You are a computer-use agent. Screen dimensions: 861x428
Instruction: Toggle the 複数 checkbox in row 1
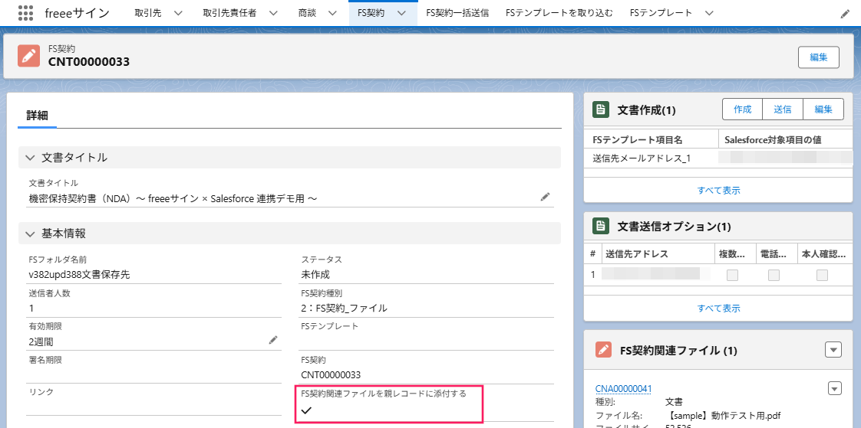pos(733,275)
